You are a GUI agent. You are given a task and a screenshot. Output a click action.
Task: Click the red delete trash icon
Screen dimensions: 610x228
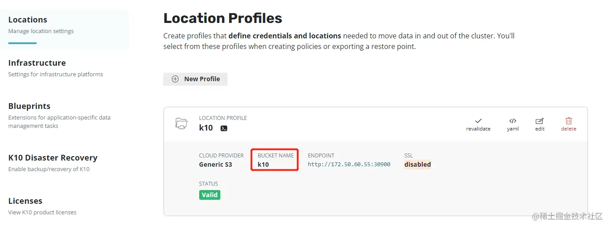[x=569, y=120]
